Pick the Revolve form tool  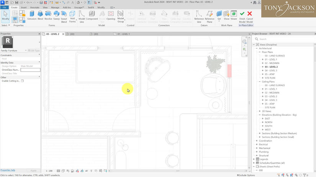48,16
